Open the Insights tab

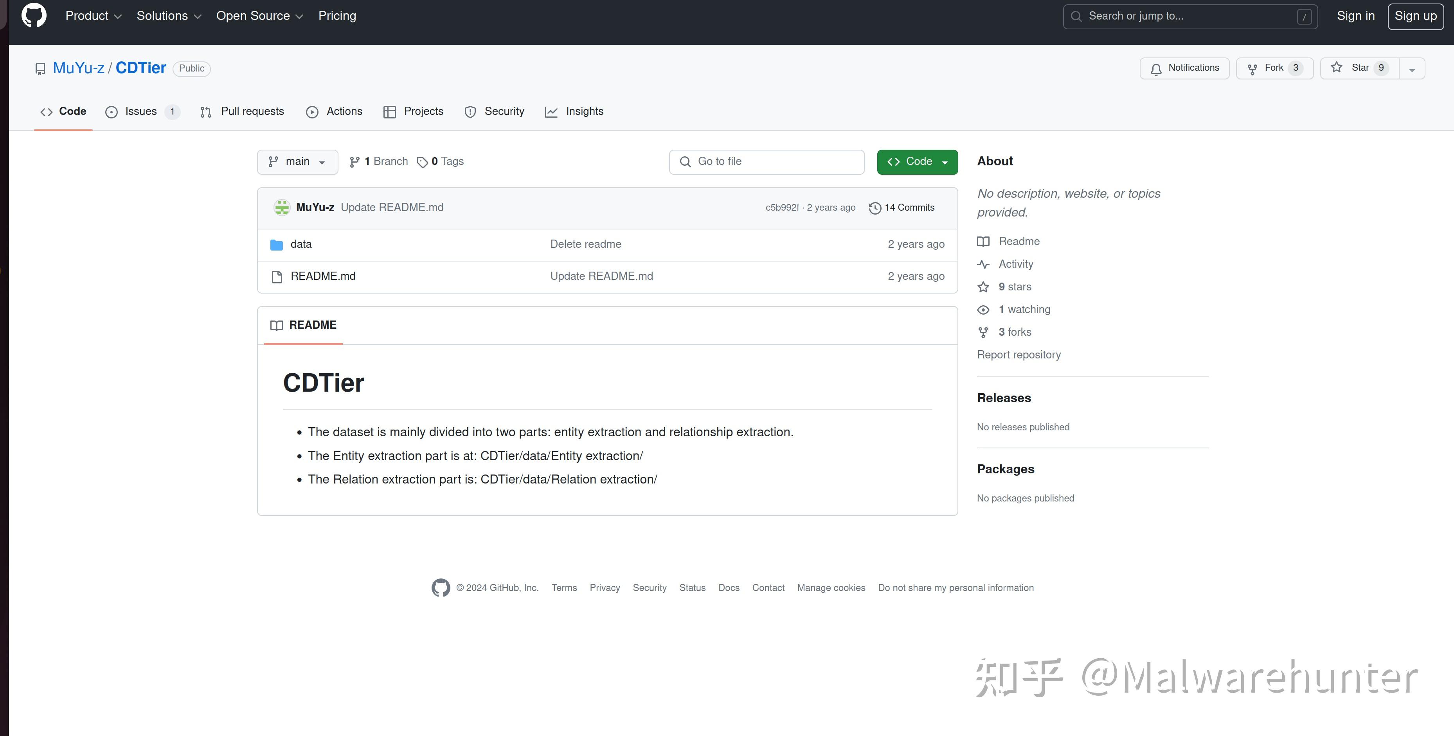point(584,111)
